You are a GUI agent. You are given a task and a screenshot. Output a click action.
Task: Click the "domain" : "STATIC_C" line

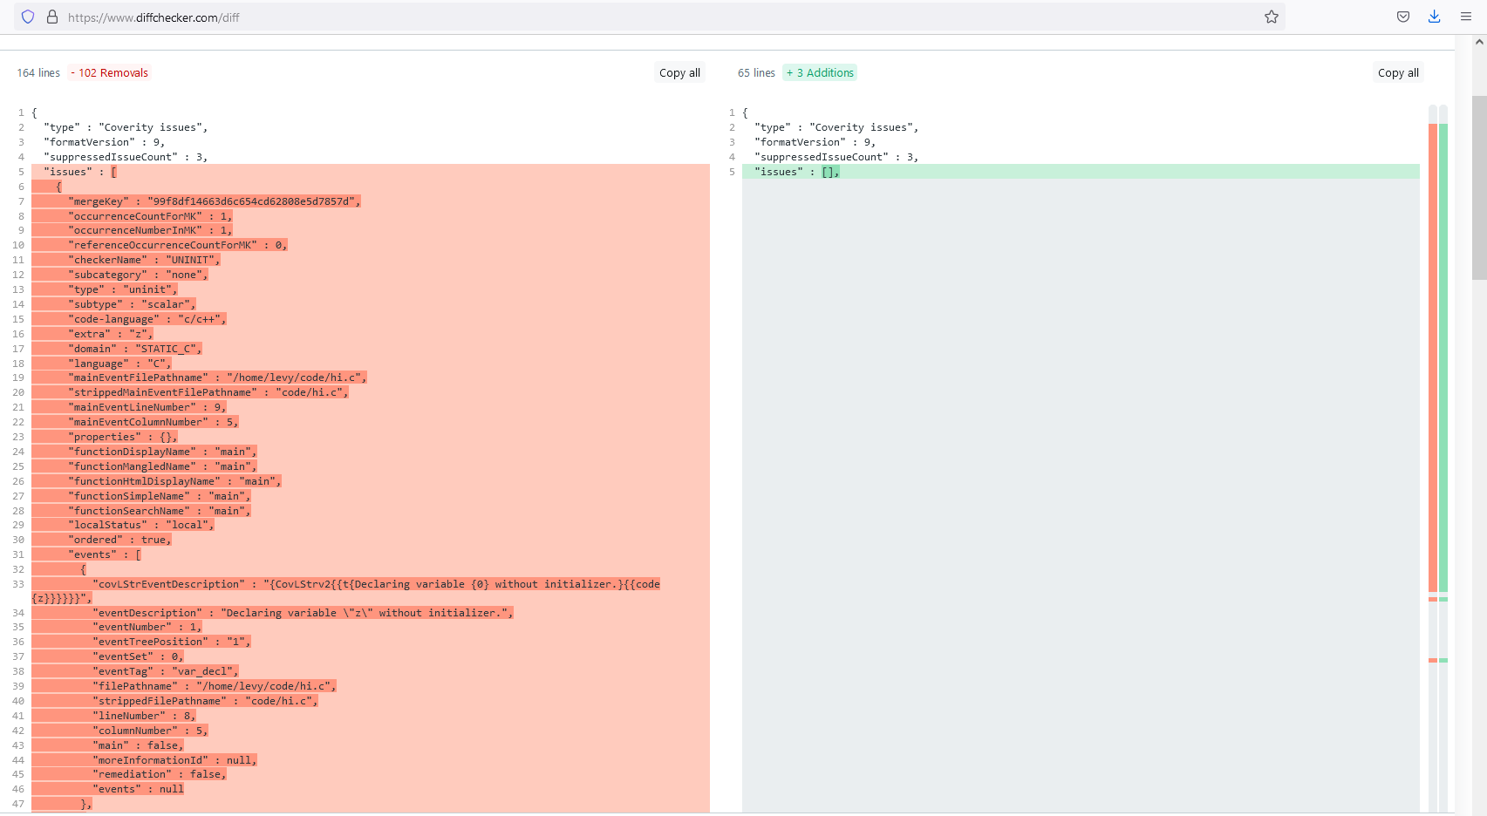tap(134, 349)
